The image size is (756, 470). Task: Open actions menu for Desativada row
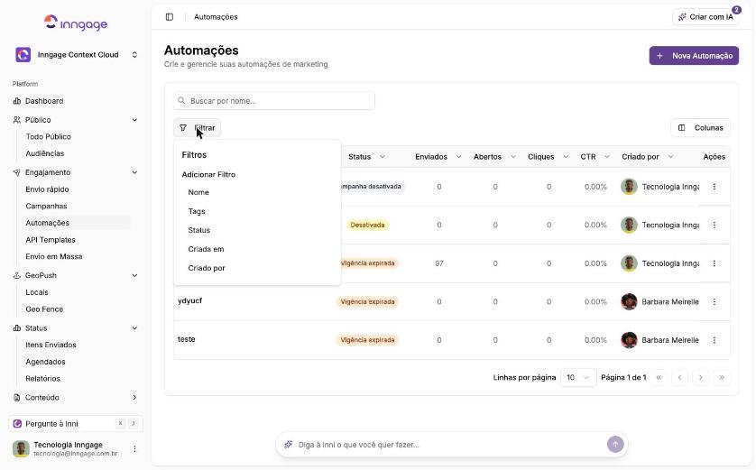[715, 225]
